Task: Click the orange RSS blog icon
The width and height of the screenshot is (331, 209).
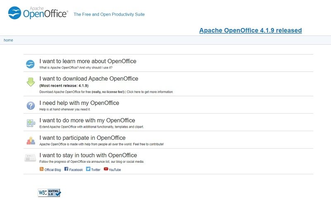Action: click(x=42, y=169)
